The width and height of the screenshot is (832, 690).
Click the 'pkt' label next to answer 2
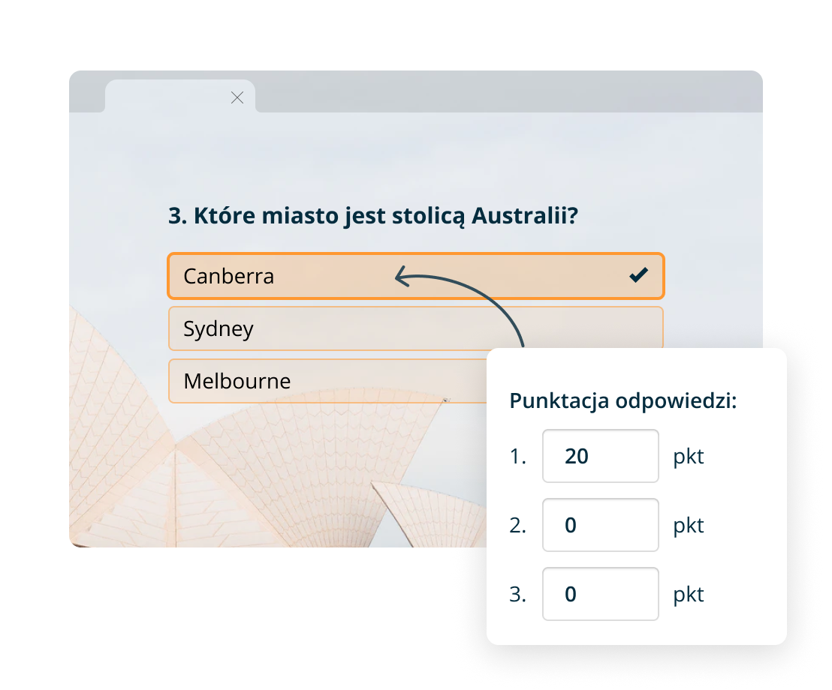[x=689, y=526]
